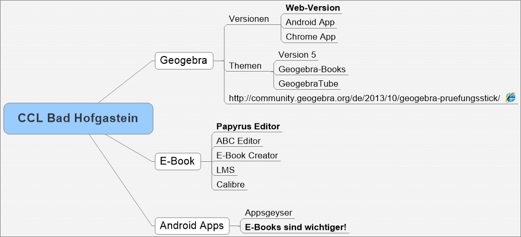The width and height of the screenshot is (521, 237).
Task: Select the E-Book Creator subtopic
Action: coord(247,155)
